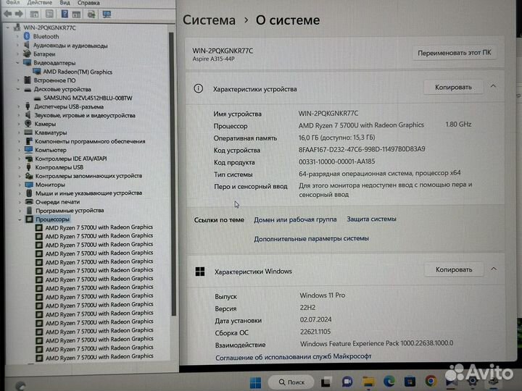Click Система in the Settings breadcrumb
The image size is (522, 391).
click(209, 20)
